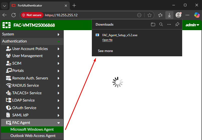
Task: Click See more in Downloads panel
Action: tap(105, 51)
